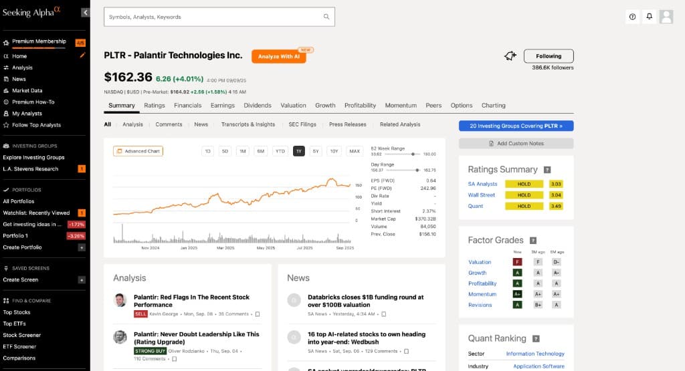Screen dimensions: 685x371
Task: Click plus icon next to Create Portfolio
Action: [x=82, y=247]
